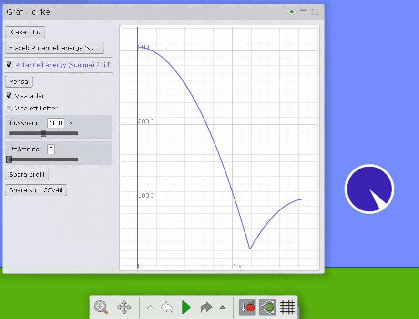Click the Utjämning value input field

coord(51,150)
